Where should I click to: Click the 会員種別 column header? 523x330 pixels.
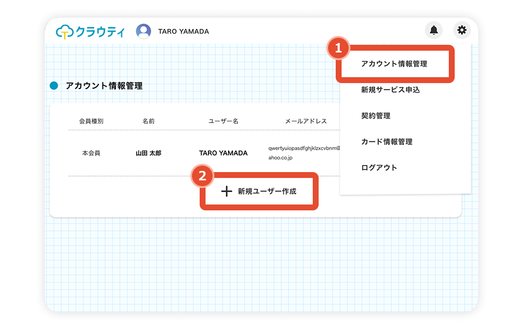91,121
